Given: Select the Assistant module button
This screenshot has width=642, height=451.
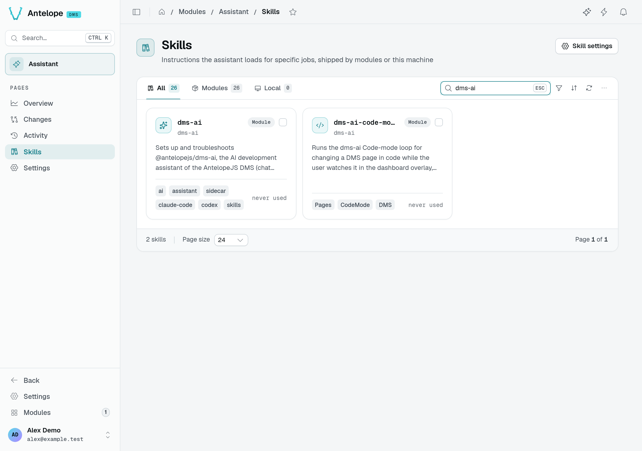Looking at the screenshot, I should [60, 64].
